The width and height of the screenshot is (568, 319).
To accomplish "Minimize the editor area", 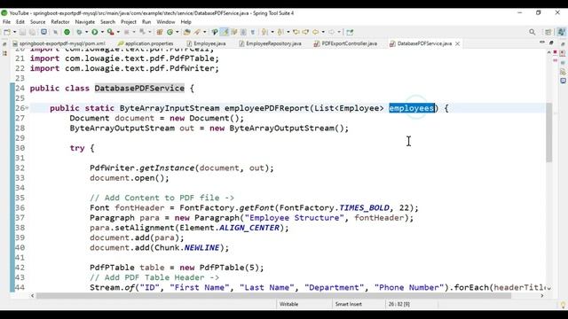I will pyautogui.click(x=542, y=43).
